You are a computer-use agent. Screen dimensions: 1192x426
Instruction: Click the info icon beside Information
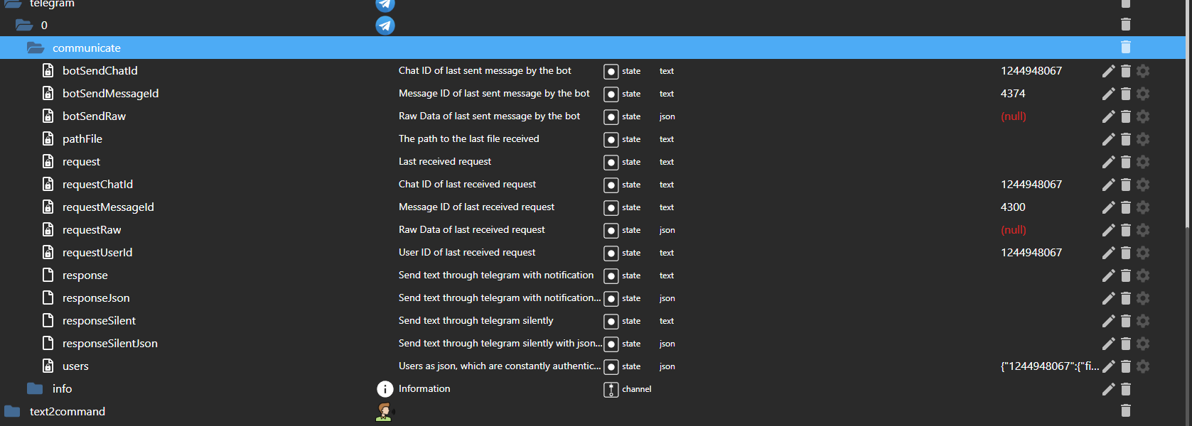click(385, 389)
